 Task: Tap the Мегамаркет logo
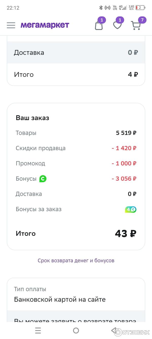pyautogui.click(x=45, y=25)
